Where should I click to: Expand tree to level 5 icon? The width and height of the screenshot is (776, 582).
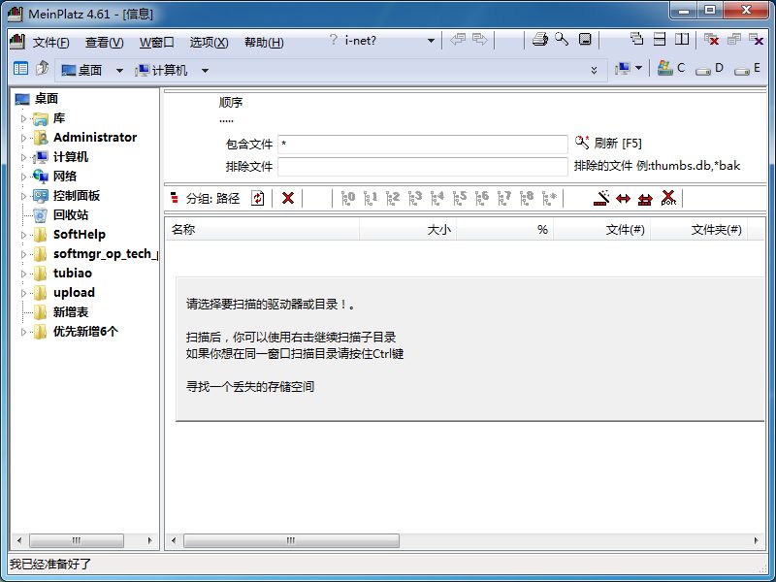459,199
